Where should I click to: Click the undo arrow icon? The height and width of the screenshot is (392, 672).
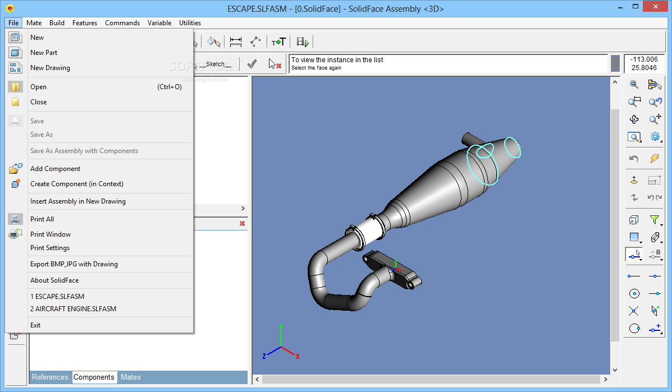pyautogui.click(x=634, y=159)
